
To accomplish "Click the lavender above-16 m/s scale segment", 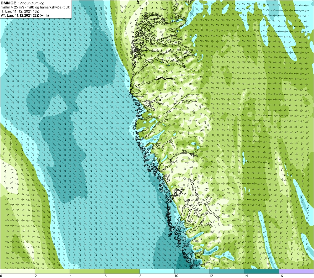I will [296, 271].
